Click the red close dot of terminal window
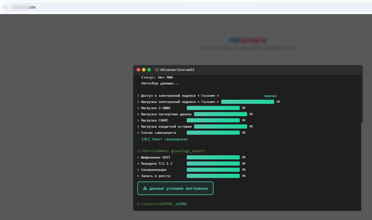 click(138, 70)
